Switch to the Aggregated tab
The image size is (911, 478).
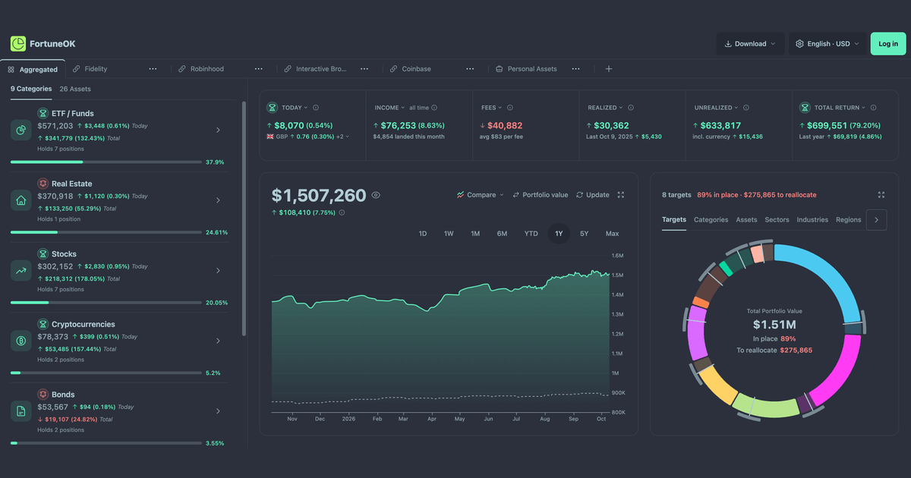coord(33,69)
